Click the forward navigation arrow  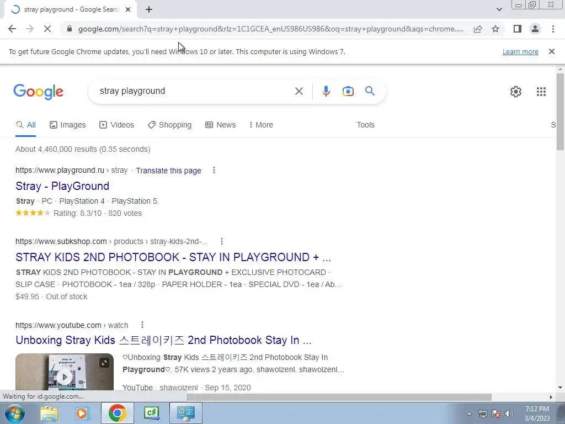pyautogui.click(x=30, y=29)
